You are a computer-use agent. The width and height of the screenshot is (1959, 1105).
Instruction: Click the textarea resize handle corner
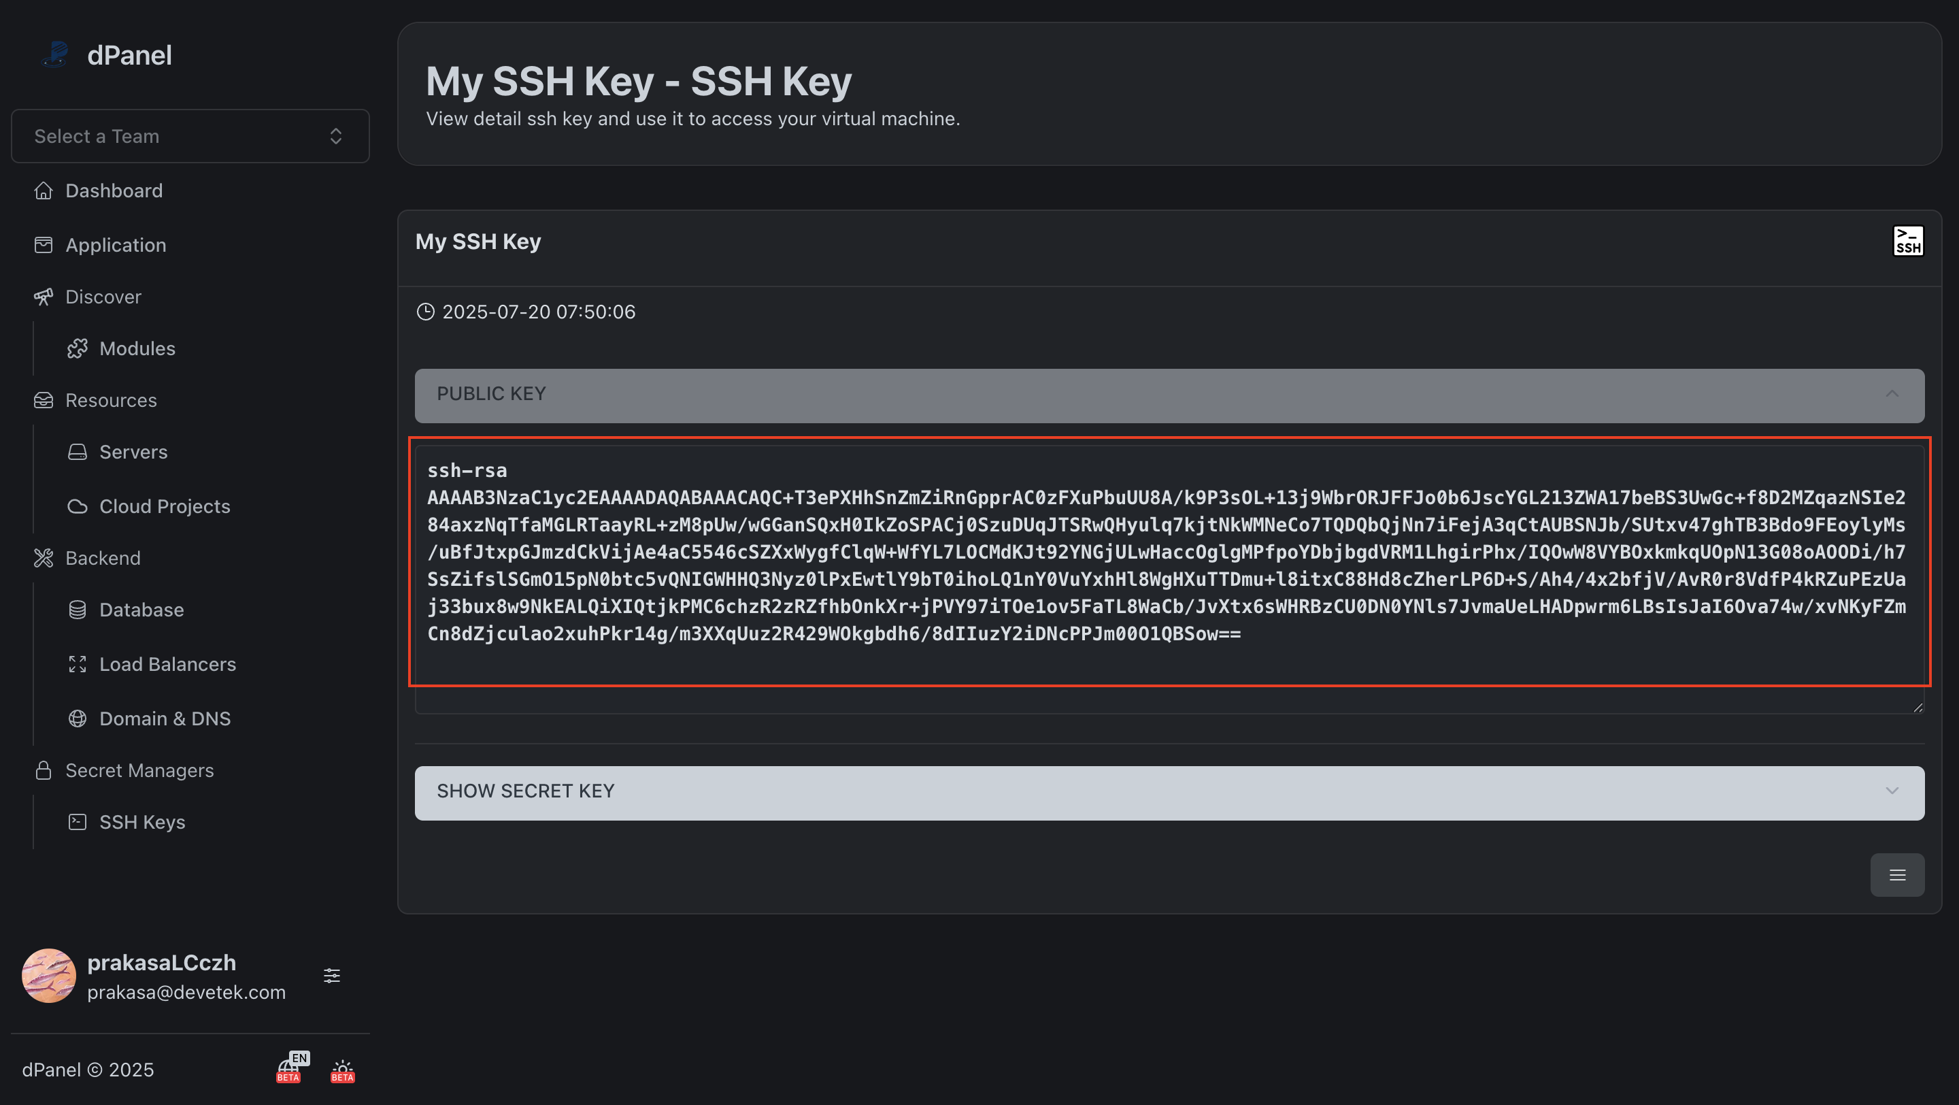(x=1918, y=707)
